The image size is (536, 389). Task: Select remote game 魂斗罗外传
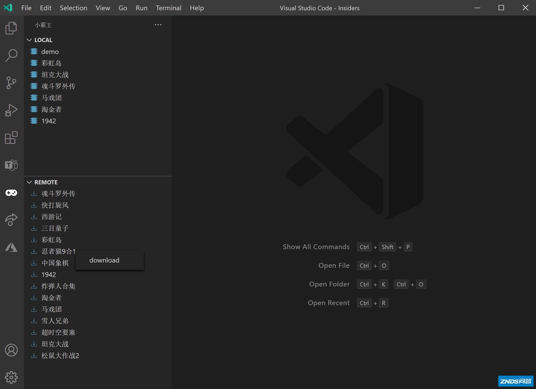click(98, 193)
